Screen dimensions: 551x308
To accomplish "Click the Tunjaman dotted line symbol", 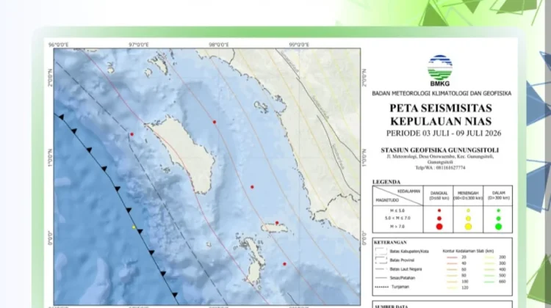I will click(x=381, y=287).
